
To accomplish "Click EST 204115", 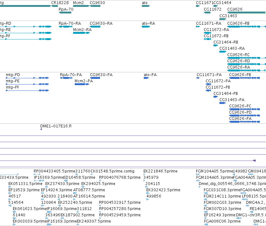I will point(153,184).
